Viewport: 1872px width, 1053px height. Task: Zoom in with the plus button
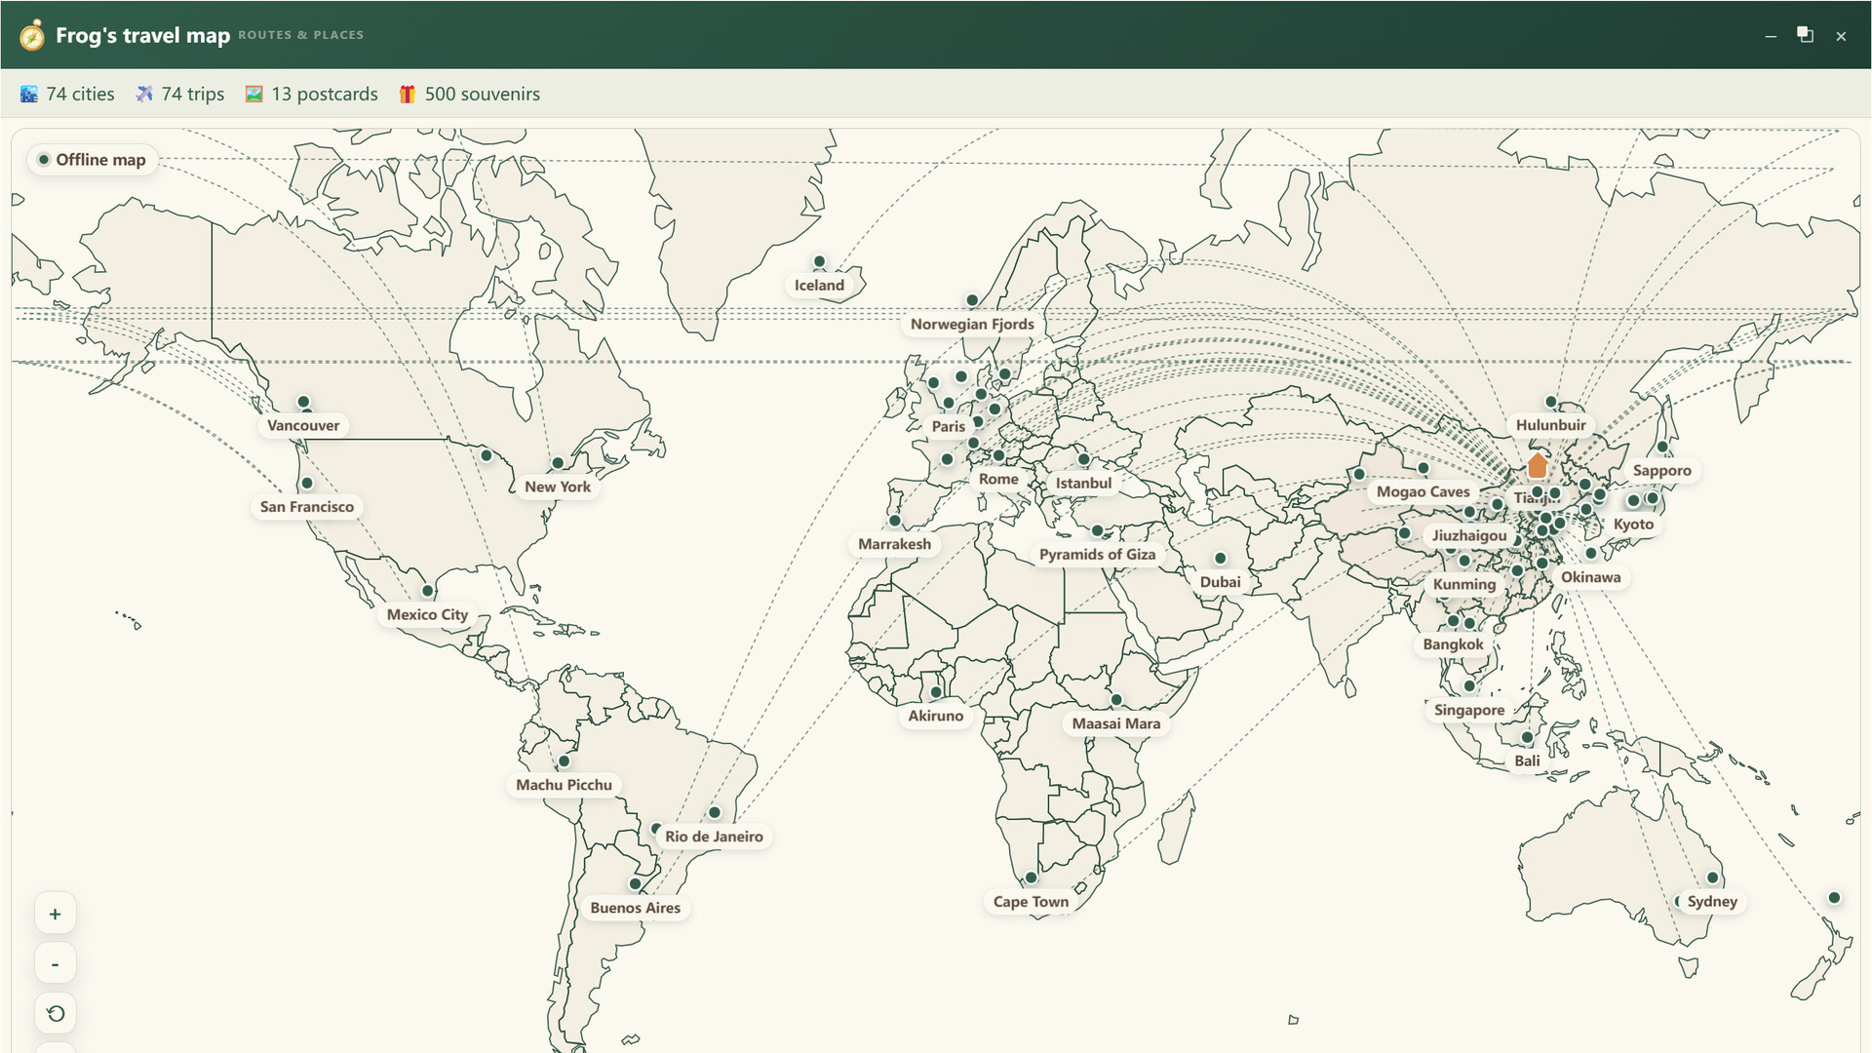click(x=56, y=915)
